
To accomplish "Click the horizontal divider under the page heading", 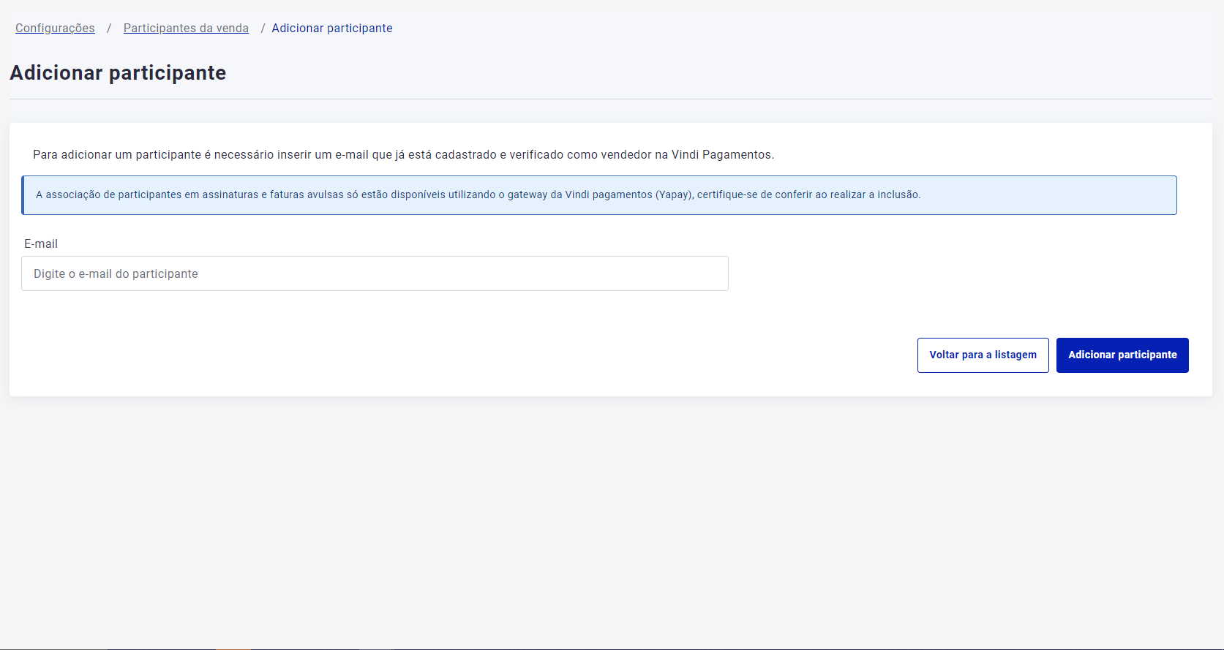I will coord(611,99).
